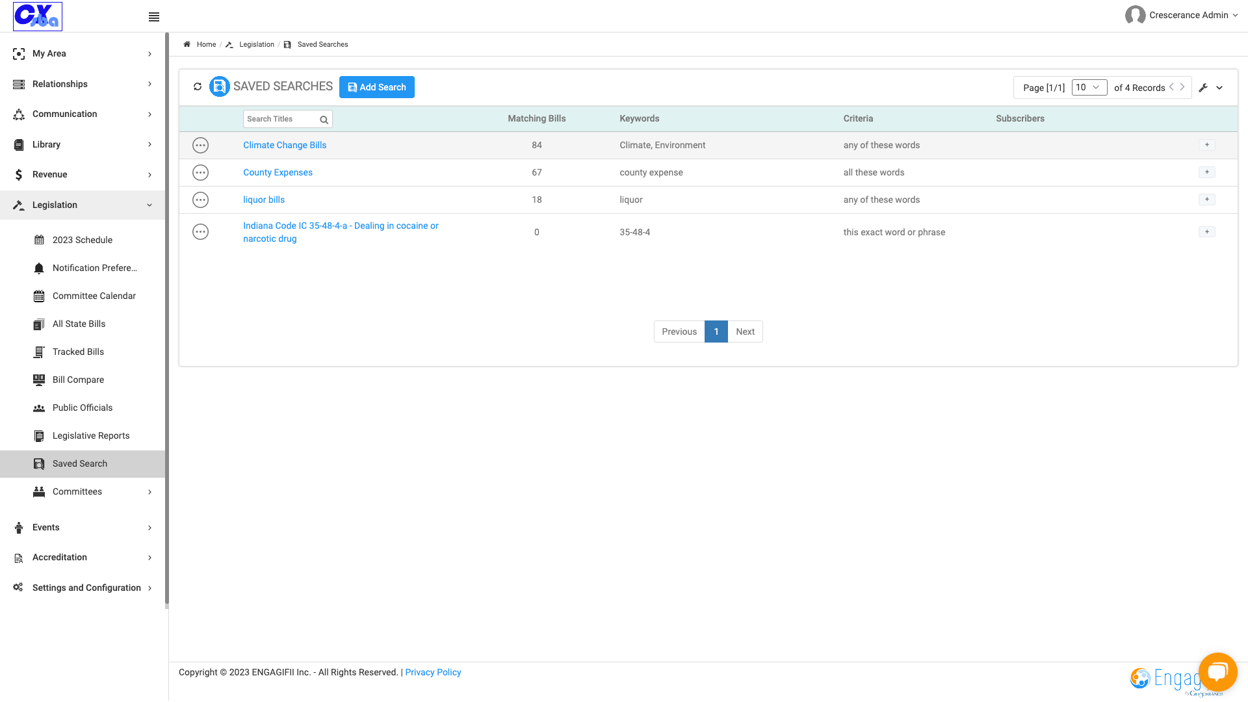Viewport: 1248px width, 702px height.
Task: Open the County Expenses search
Action: click(278, 172)
